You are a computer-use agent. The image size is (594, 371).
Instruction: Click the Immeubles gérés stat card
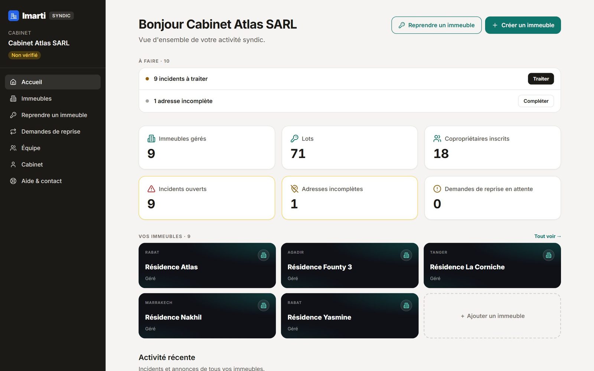(207, 148)
